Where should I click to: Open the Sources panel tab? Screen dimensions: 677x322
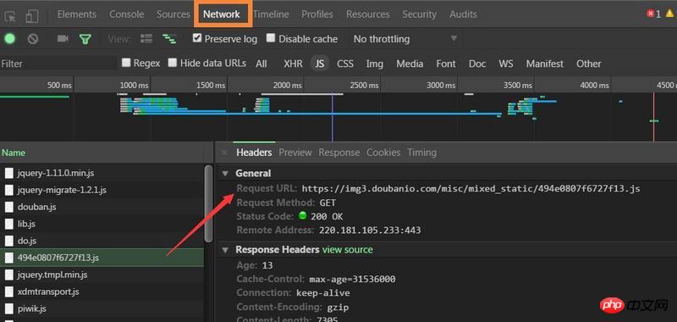173,14
